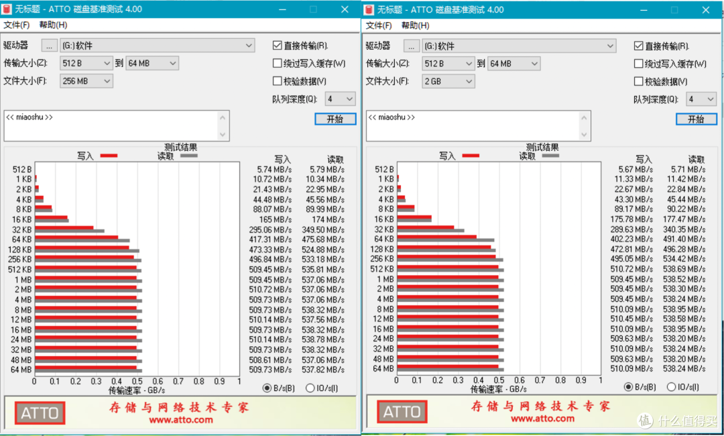Click 16 KB write value 175.78 MB/s, right window
This screenshot has width=724, height=436.
pos(631,219)
